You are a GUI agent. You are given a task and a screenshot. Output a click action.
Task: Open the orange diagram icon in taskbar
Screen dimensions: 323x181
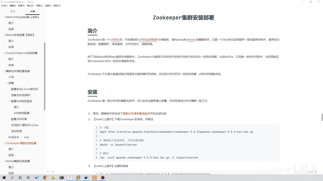94,177
